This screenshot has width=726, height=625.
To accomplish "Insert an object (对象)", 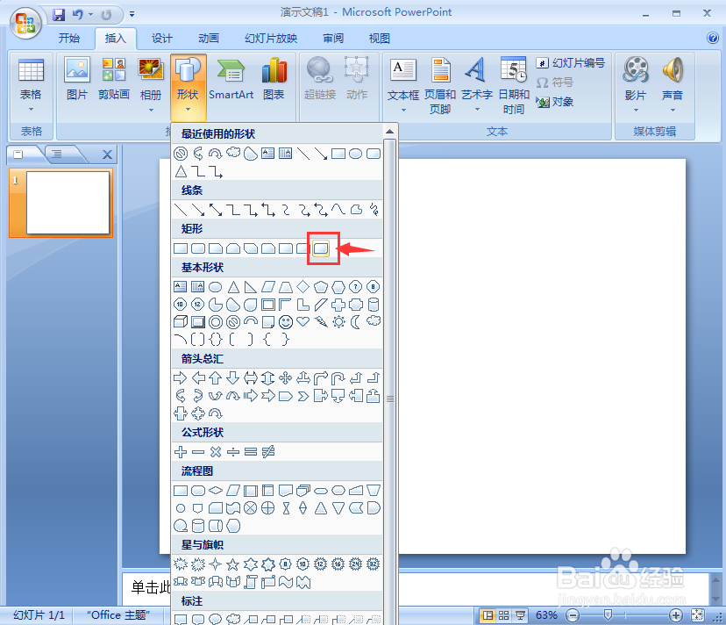I will [x=555, y=102].
